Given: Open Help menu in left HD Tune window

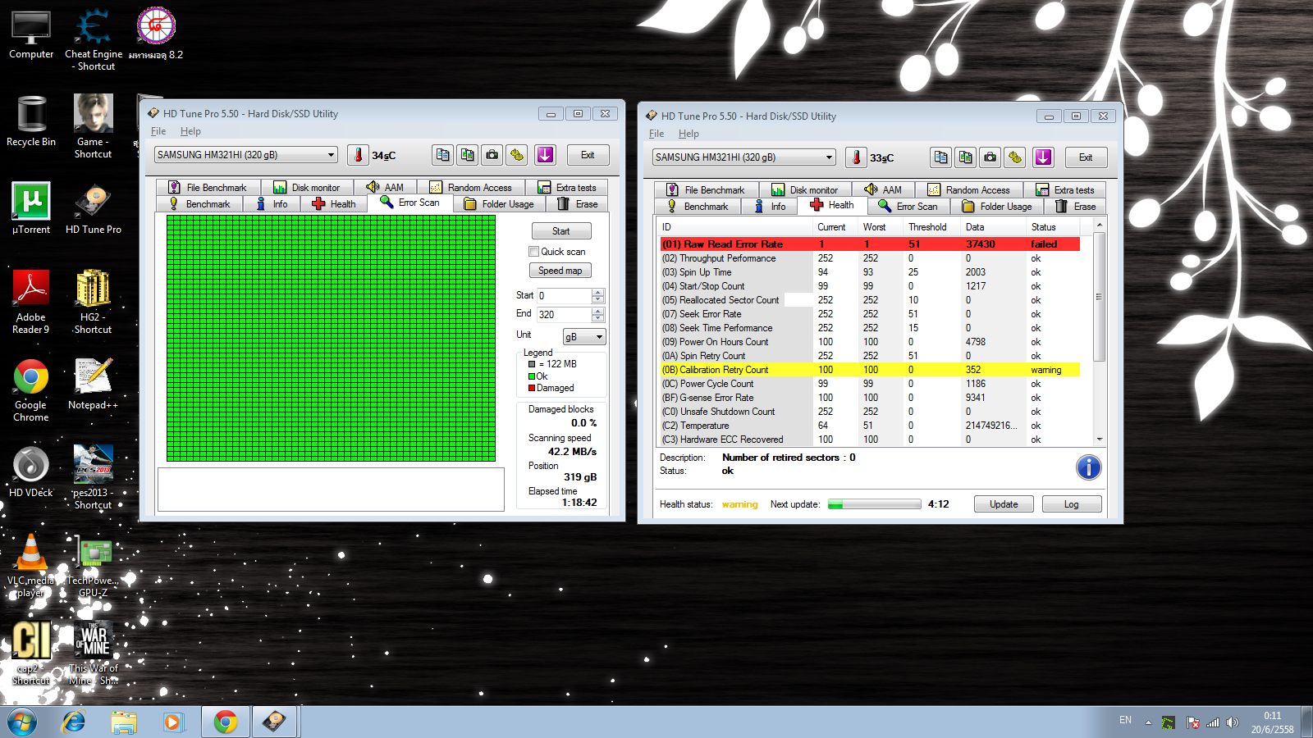Looking at the screenshot, I should point(190,131).
